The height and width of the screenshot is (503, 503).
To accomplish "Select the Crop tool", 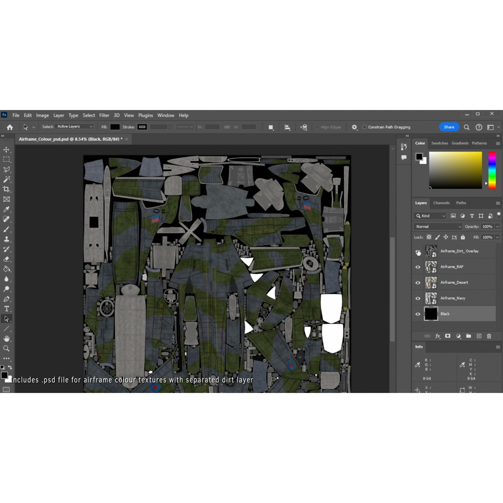I will click(6, 189).
